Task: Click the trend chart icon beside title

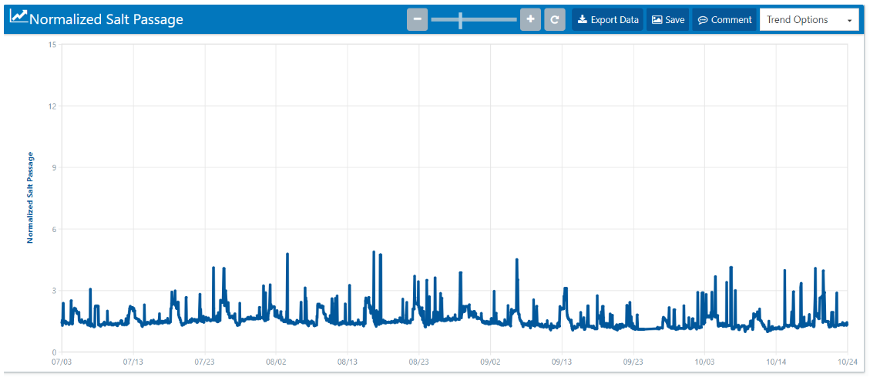Action: click(x=18, y=19)
